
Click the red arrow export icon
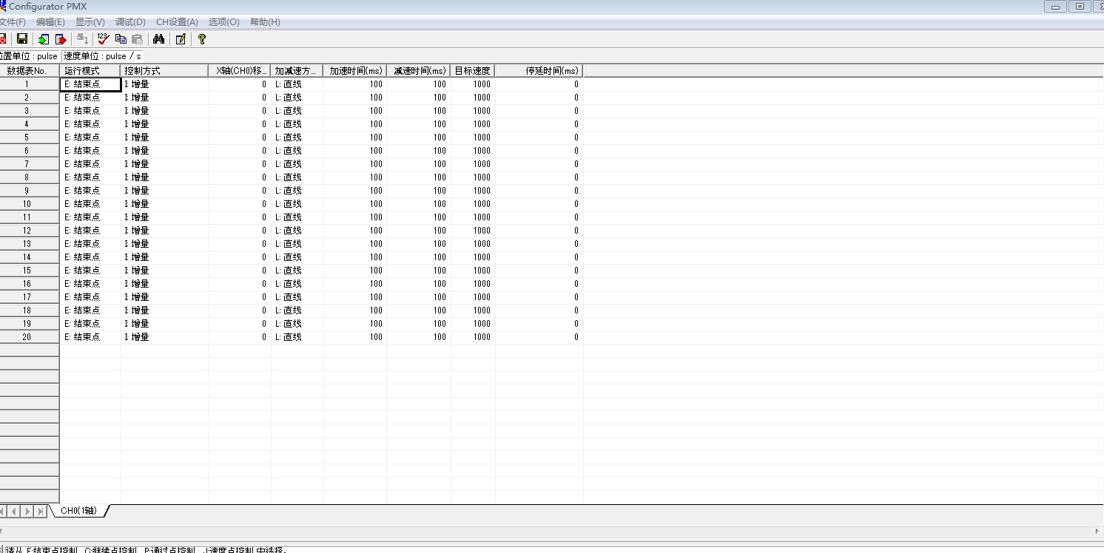(61, 39)
